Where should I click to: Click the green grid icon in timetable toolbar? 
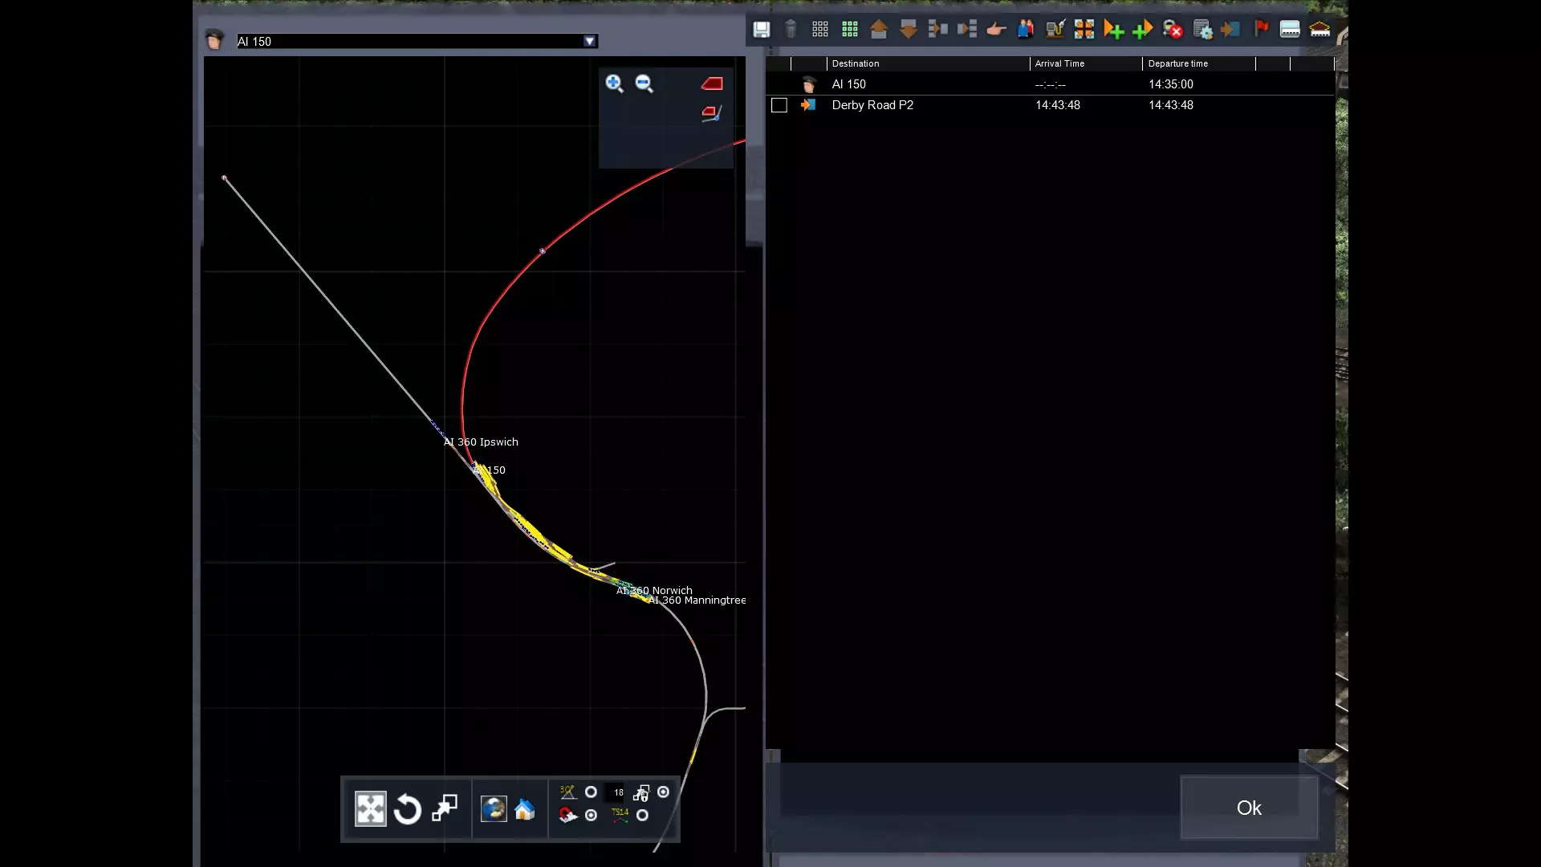tap(849, 30)
